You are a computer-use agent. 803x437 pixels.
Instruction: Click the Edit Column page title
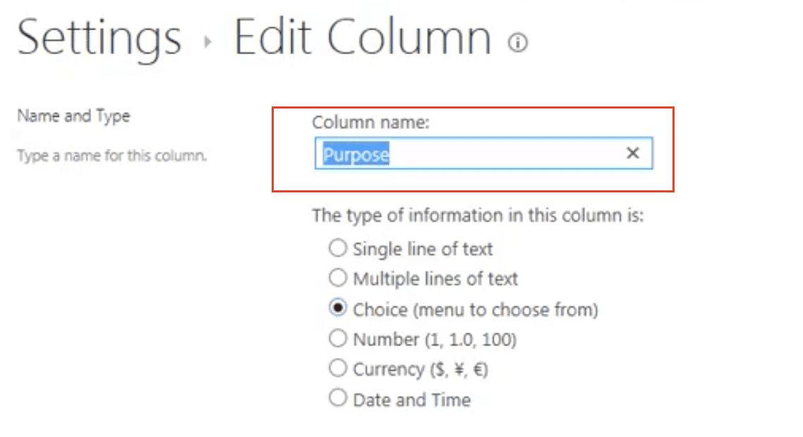tap(363, 37)
